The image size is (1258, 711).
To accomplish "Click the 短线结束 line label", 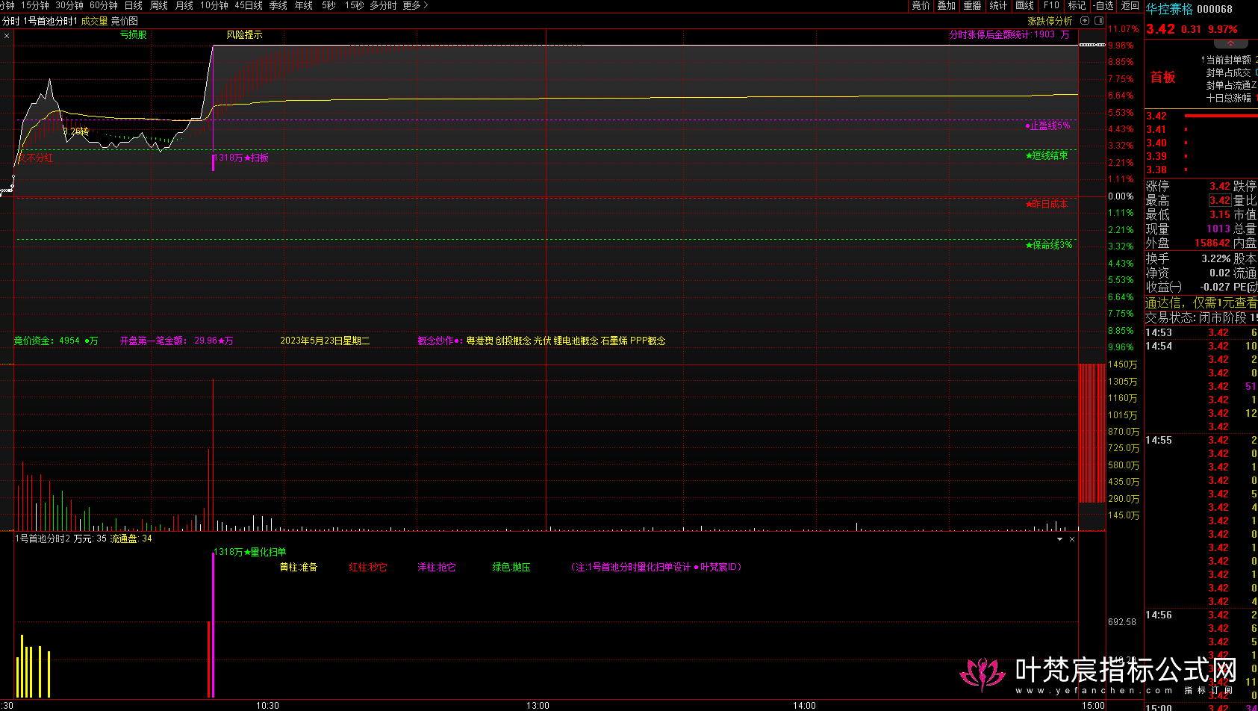I will tap(1047, 155).
